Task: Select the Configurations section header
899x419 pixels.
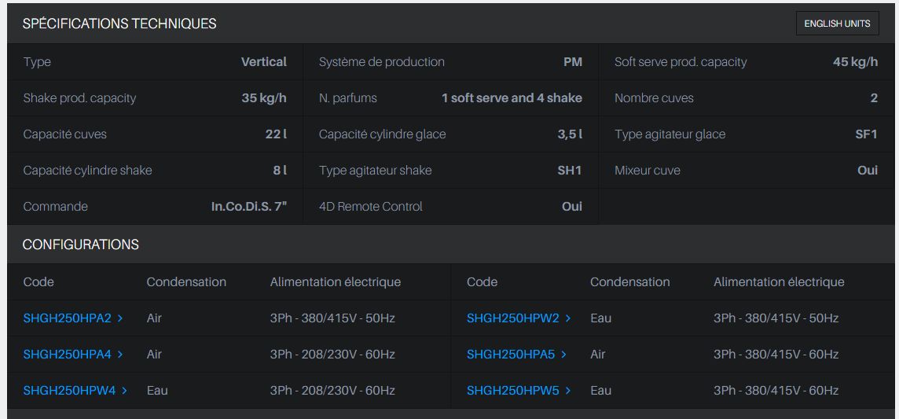Action: tap(81, 244)
